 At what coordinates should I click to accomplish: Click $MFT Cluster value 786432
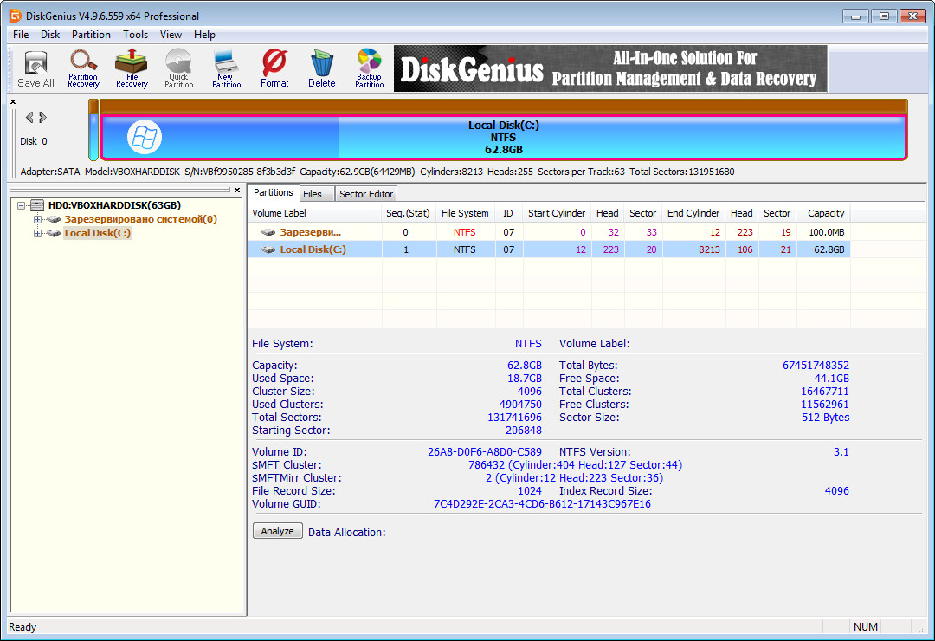tap(486, 465)
